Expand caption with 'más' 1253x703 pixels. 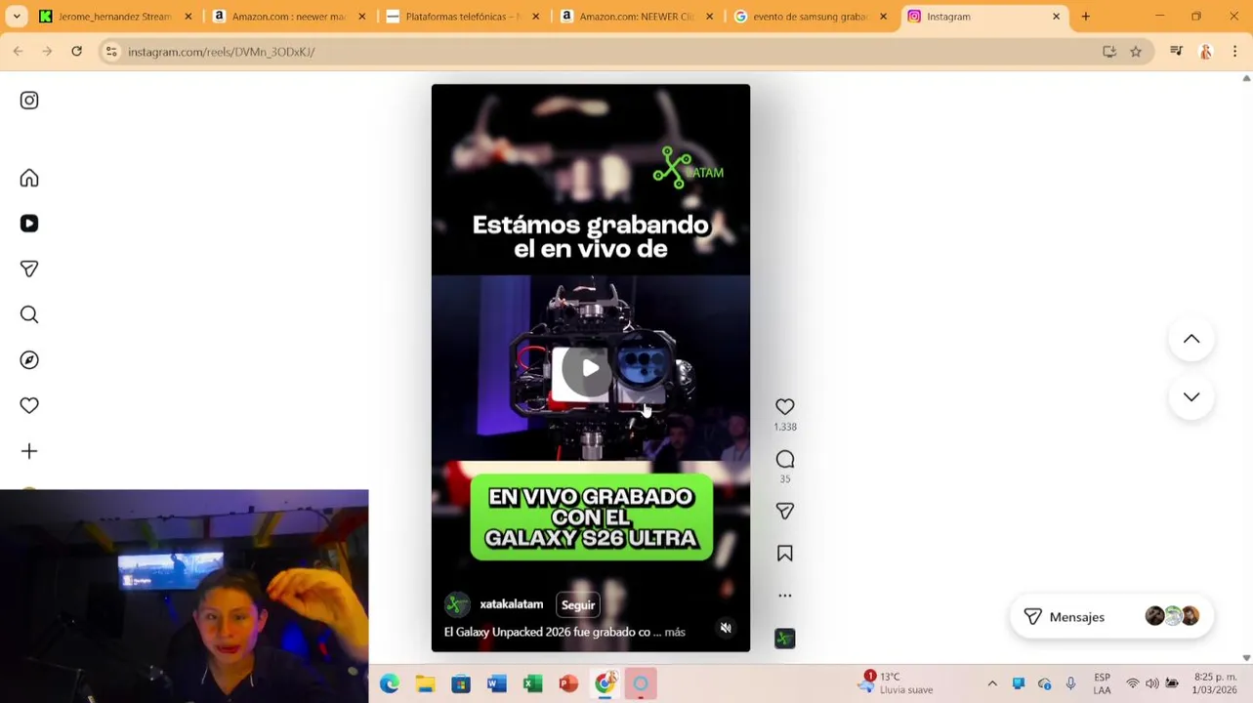[675, 632]
